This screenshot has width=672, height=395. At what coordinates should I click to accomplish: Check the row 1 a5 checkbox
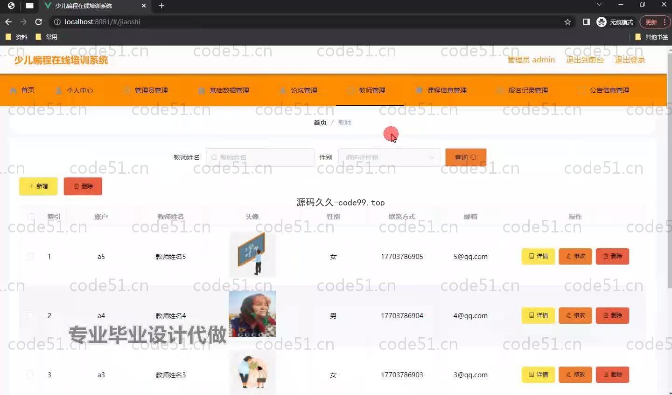coord(30,256)
